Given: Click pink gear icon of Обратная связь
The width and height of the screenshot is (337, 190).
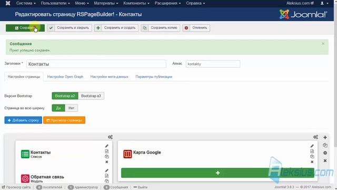Looking at the screenshot, I should (25, 178).
